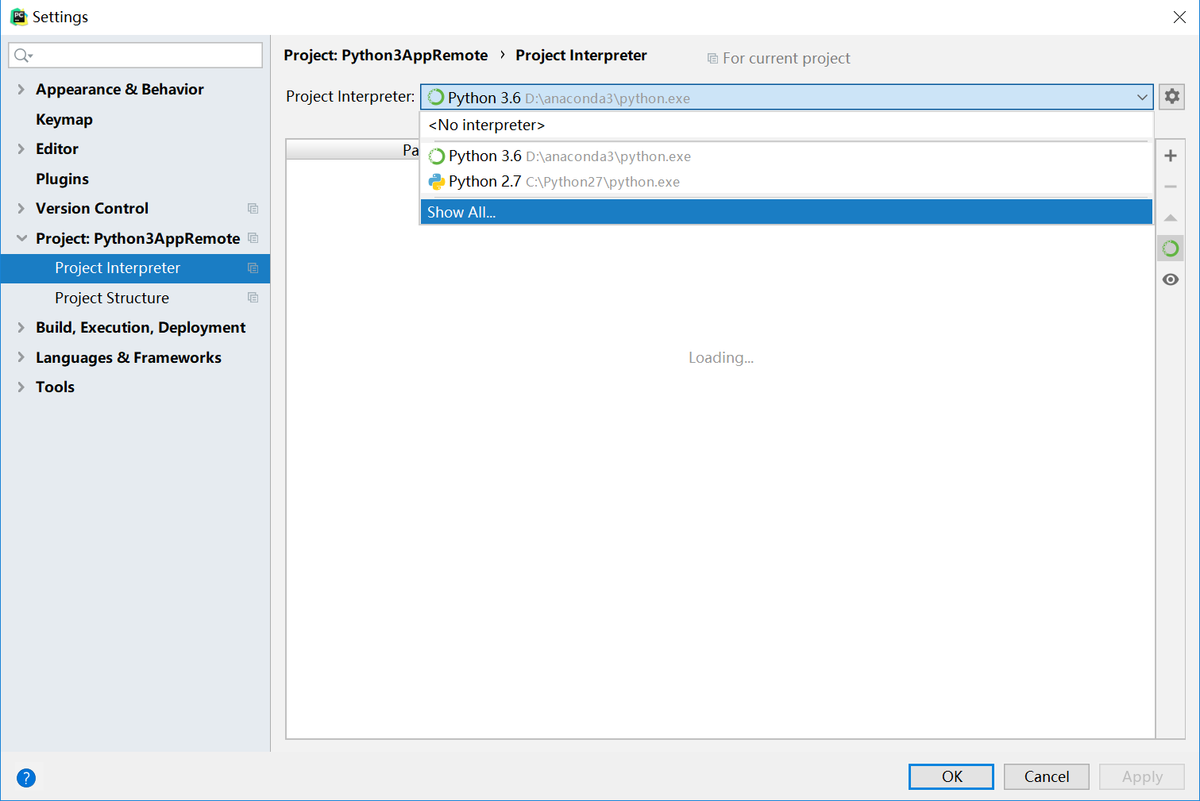Select Show All... in interpreter list
This screenshot has height=801, width=1200.
[x=786, y=212]
